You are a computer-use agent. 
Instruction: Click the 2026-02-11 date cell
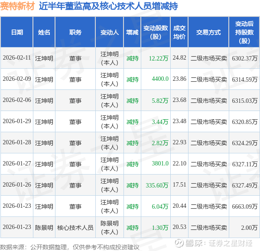click(17, 58)
